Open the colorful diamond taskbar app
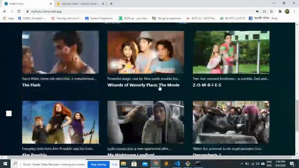 point(188,164)
